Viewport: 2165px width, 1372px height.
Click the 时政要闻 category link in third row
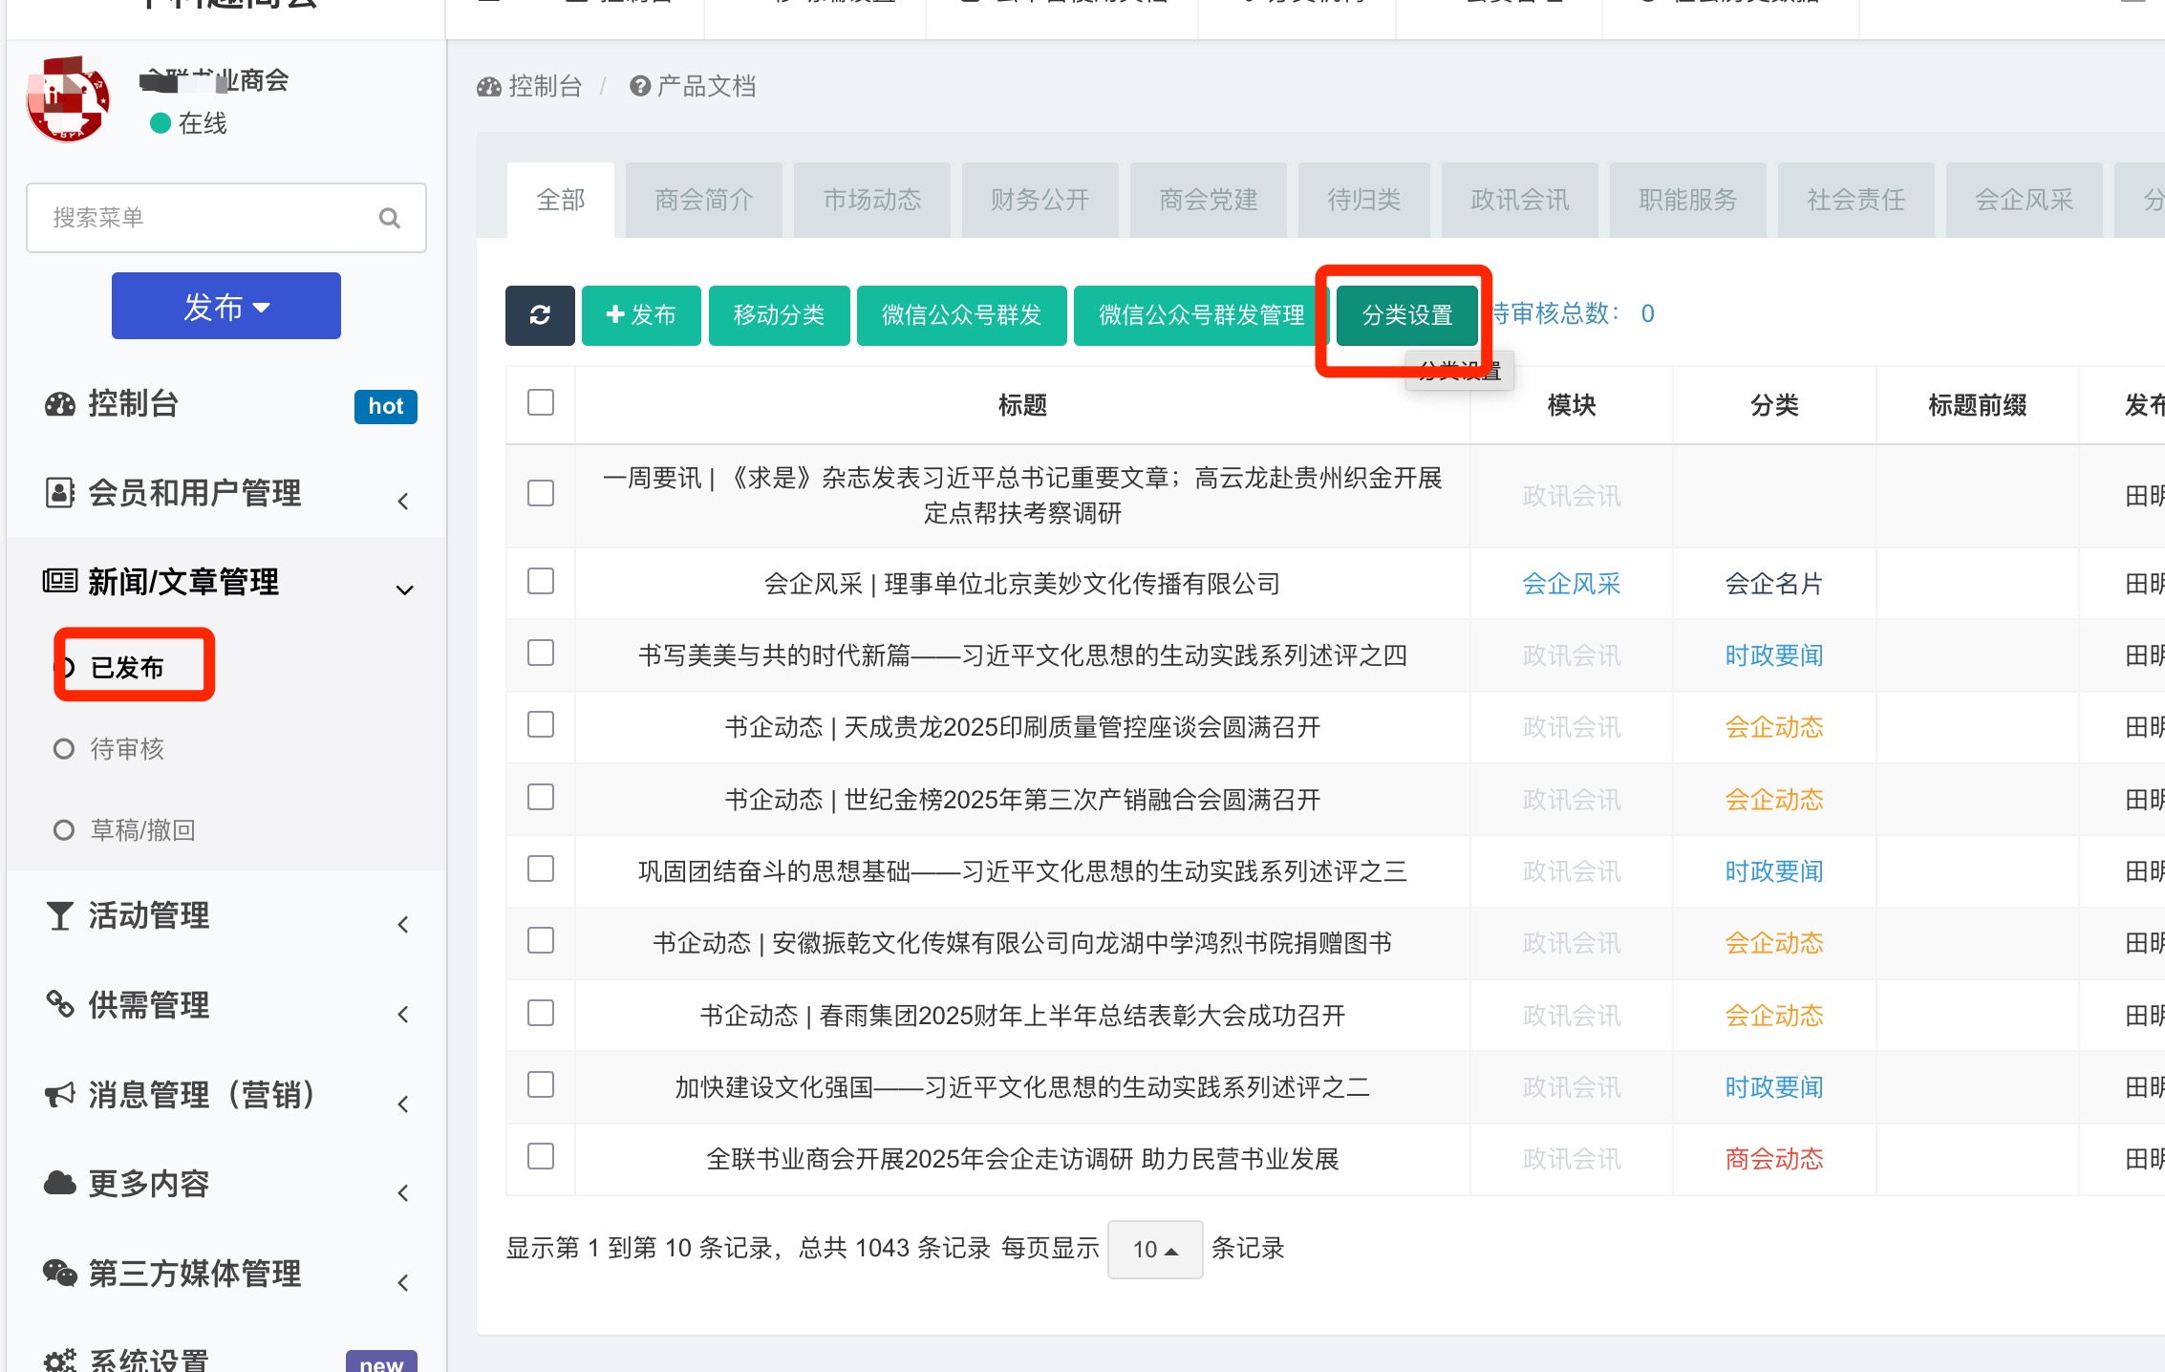pos(1773,655)
